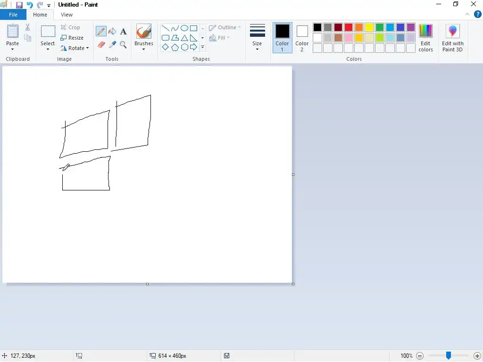Open Paint Help question mark
Image resolution: width=483 pixels, height=362 pixels.
coord(477,15)
